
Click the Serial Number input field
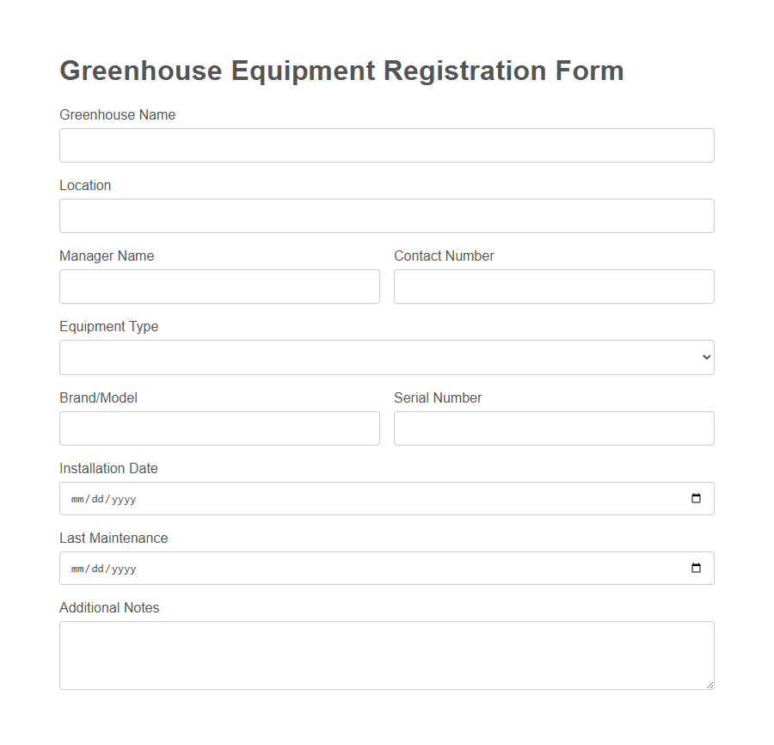click(x=553, y=428)
